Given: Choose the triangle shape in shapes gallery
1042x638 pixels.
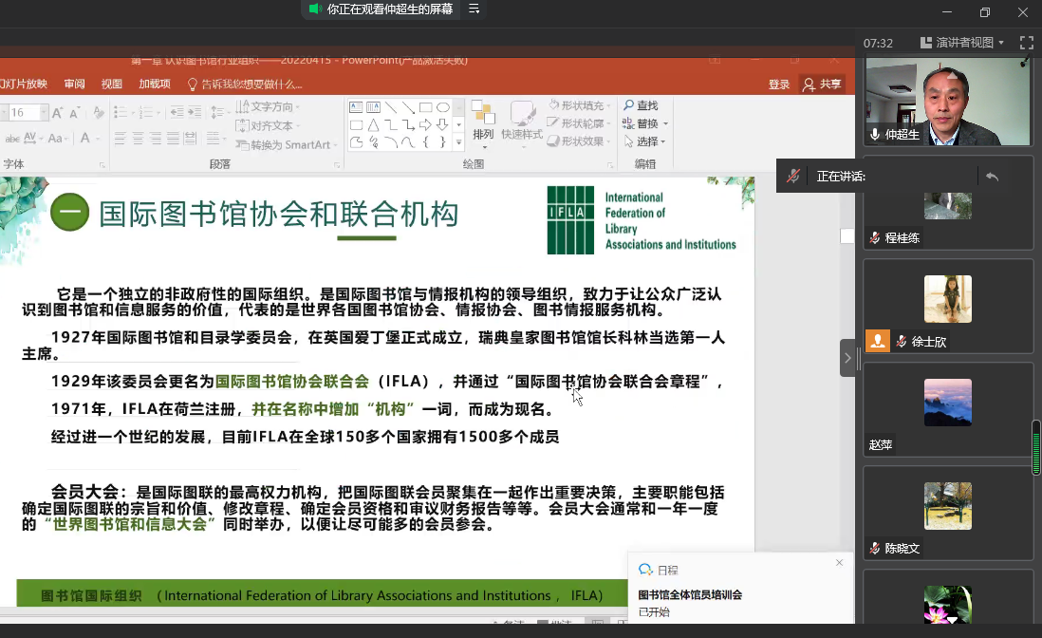Looking at the screenshot, I should coord(374,125).
